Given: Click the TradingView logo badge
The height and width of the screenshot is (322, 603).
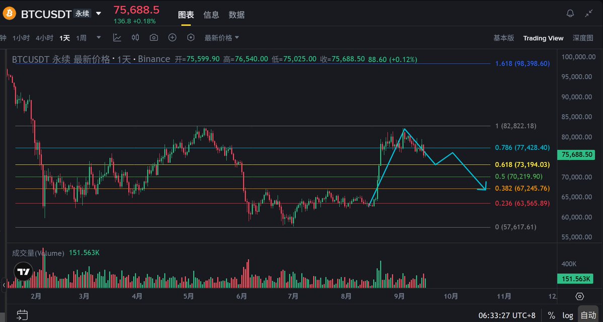Looking at the screenshot, I should tap(24, 272).
